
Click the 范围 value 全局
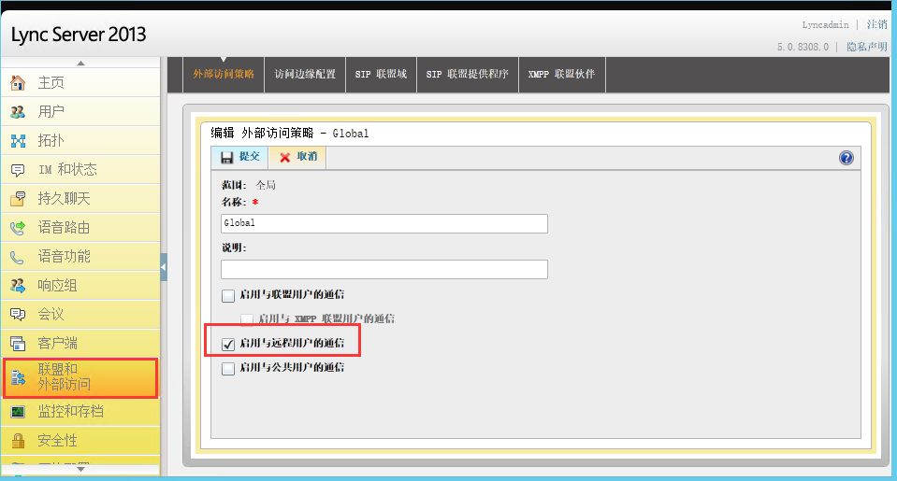coord(266,185)
